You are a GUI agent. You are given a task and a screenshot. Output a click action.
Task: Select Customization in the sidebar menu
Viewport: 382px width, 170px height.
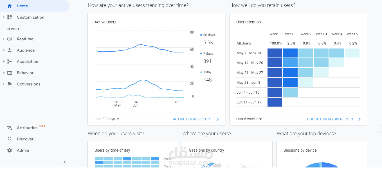(x=30, y=17)
